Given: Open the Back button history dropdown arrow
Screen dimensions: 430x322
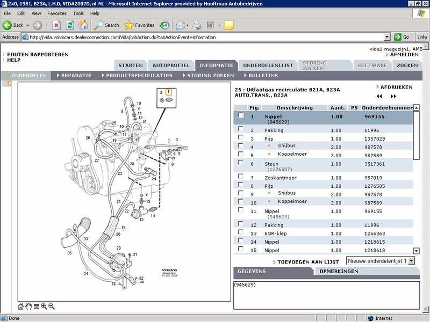Looking at the screenshot, I should click(x=28, y=25).
